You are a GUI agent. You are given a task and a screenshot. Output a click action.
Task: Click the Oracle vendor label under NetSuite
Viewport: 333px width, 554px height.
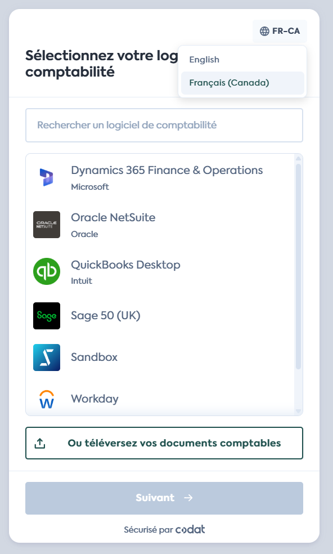pos(84,234)
